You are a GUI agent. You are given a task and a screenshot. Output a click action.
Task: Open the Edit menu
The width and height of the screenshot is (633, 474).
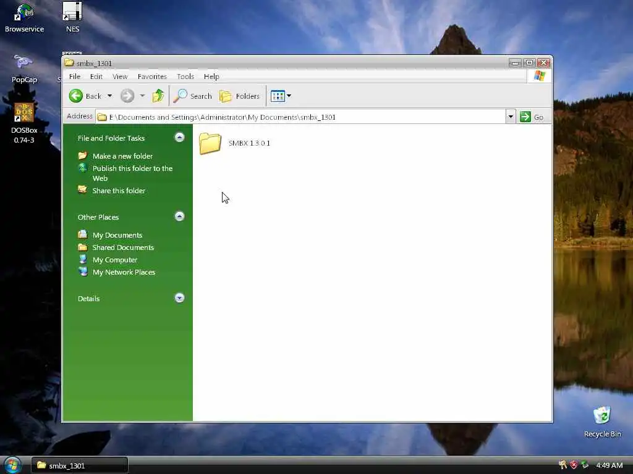tap(96, 77)
